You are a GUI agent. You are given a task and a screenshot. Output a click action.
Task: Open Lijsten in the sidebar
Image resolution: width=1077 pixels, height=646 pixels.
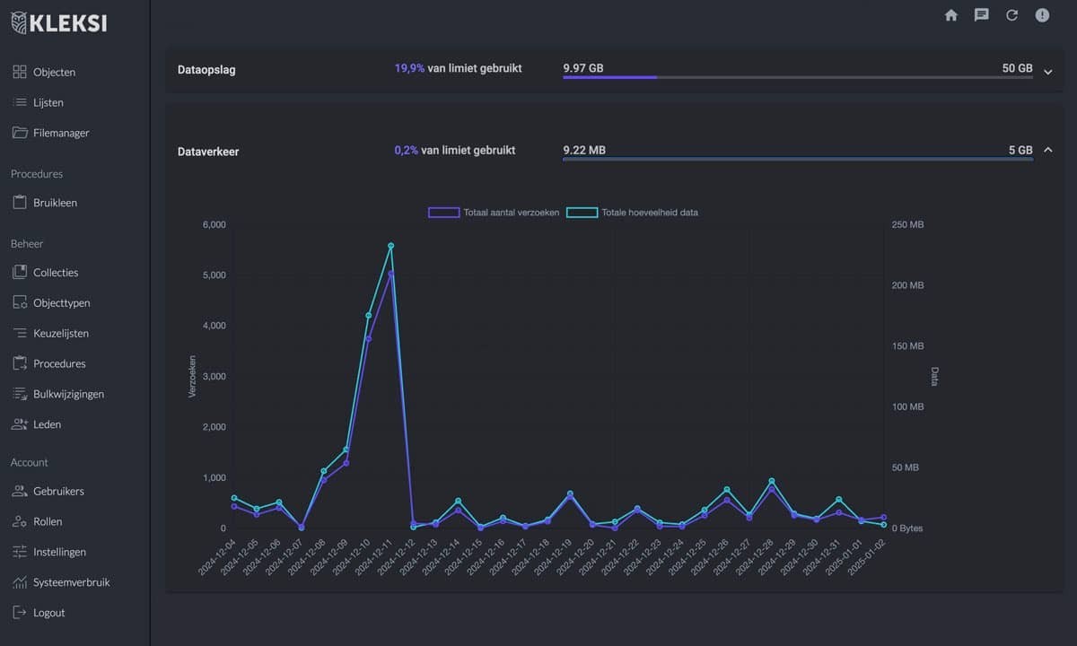click(x=48, y=102)
